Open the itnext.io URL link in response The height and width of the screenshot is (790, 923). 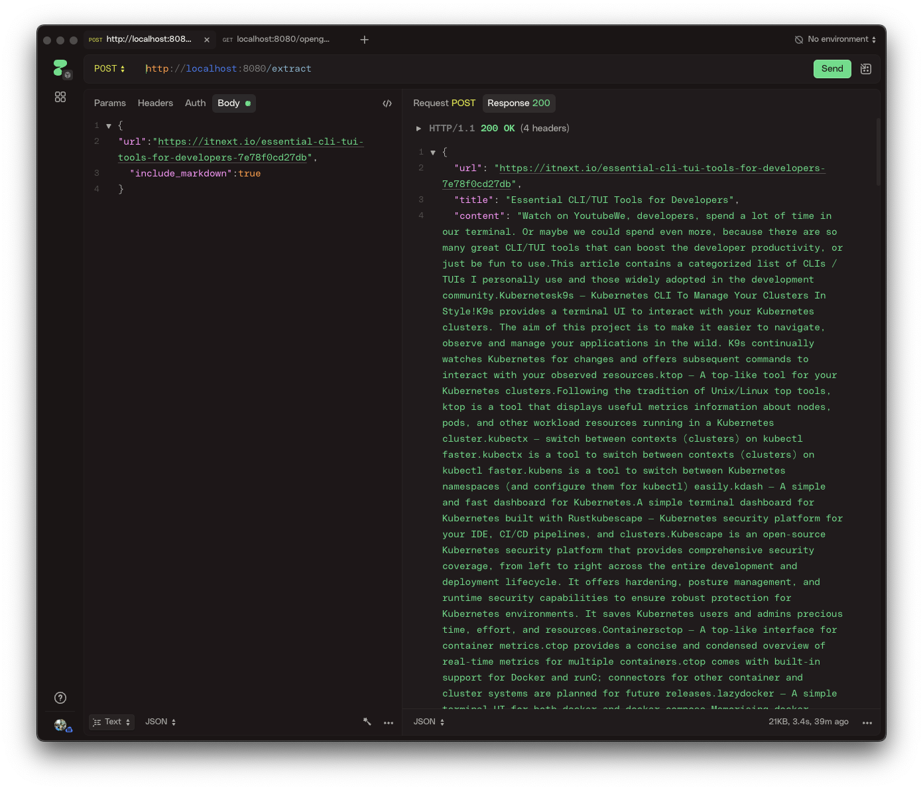(x=633, y=176)
